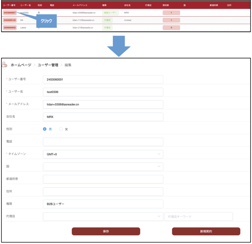Focus the 電話 phone input field

(x=103, y=142)
